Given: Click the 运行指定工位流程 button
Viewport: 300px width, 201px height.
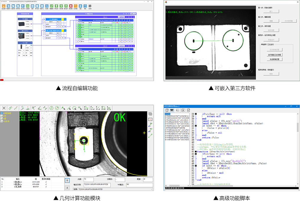Looking at the screenshot, I should point(274,55).
